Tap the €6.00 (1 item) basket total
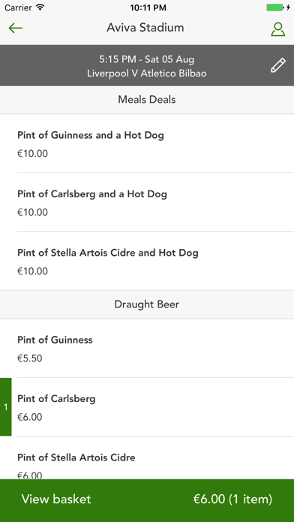The width and height of the screenshot is (294, 522). coord(232,499)
